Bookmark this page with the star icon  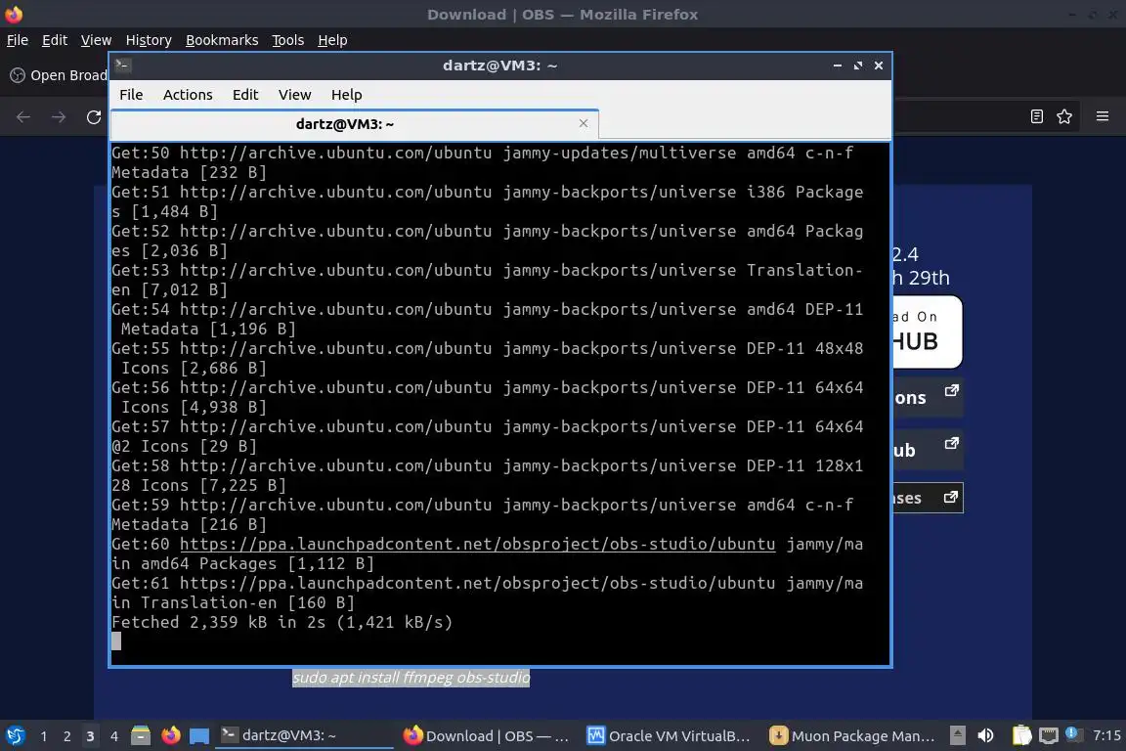click(x=1064, y=116)
